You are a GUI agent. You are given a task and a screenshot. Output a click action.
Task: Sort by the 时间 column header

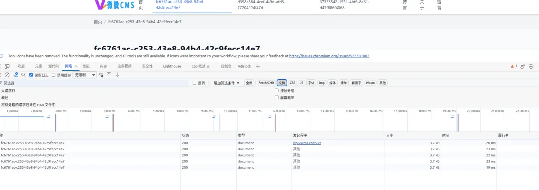[x=469, y=135]
